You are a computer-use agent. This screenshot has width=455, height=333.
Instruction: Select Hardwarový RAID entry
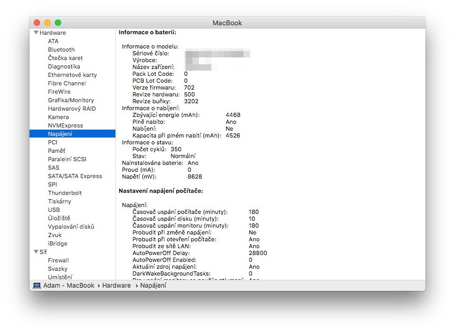click(x=72, y=109)
